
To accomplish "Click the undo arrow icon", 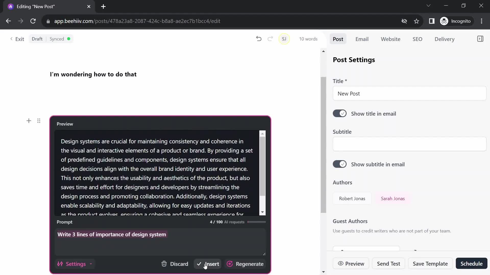I will (259, 39).
